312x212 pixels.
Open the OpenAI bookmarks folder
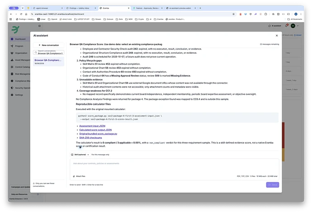coord(52,19)
